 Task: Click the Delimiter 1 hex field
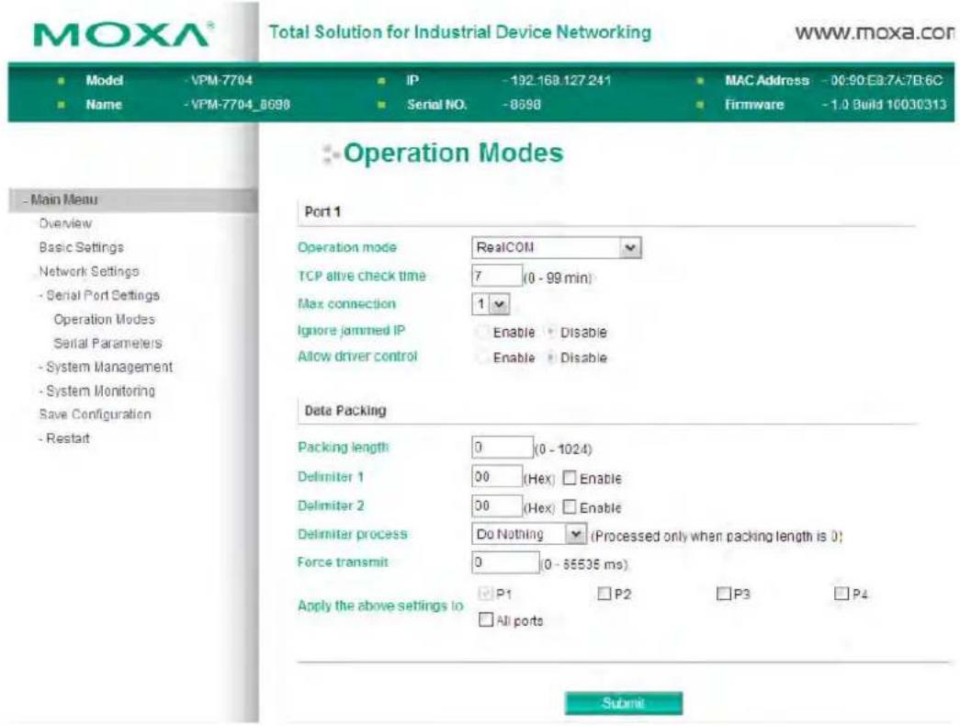496,477
